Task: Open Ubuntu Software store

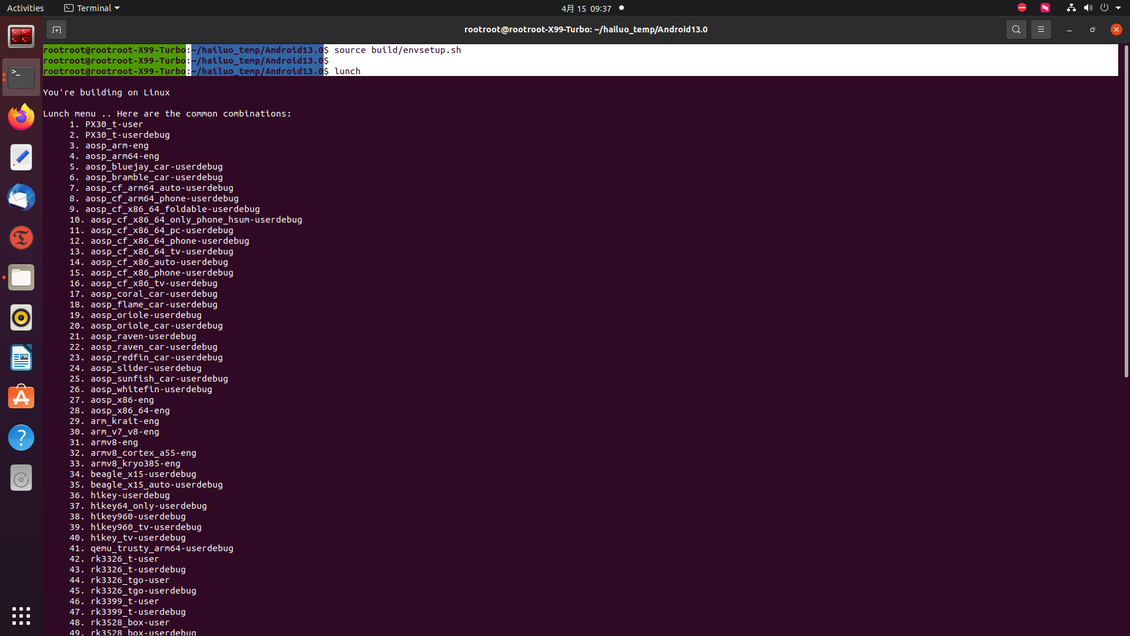Action: tap(21, 397)
